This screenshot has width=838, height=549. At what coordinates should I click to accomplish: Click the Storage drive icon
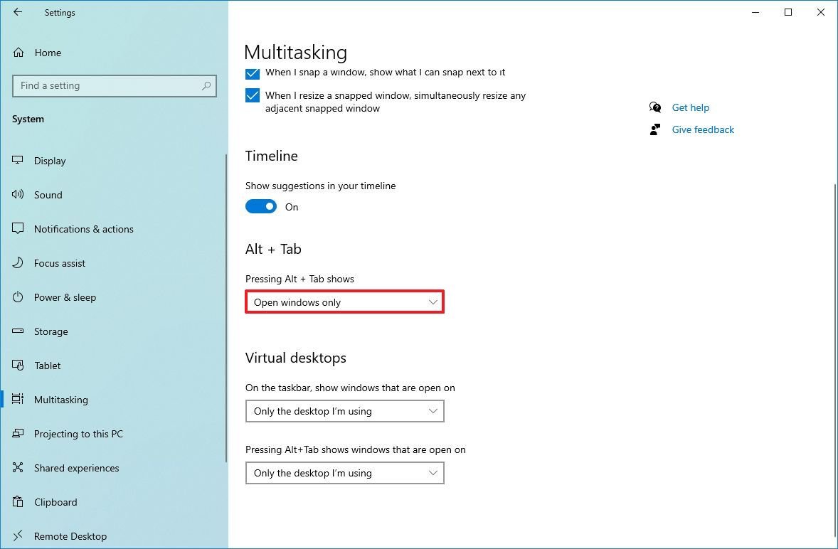pyautogui.click(x=18, y=331)
